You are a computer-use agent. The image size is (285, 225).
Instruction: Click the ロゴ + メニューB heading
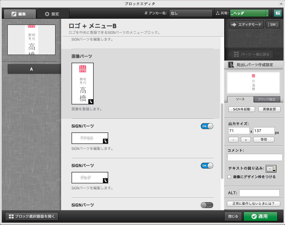point(93,26)
